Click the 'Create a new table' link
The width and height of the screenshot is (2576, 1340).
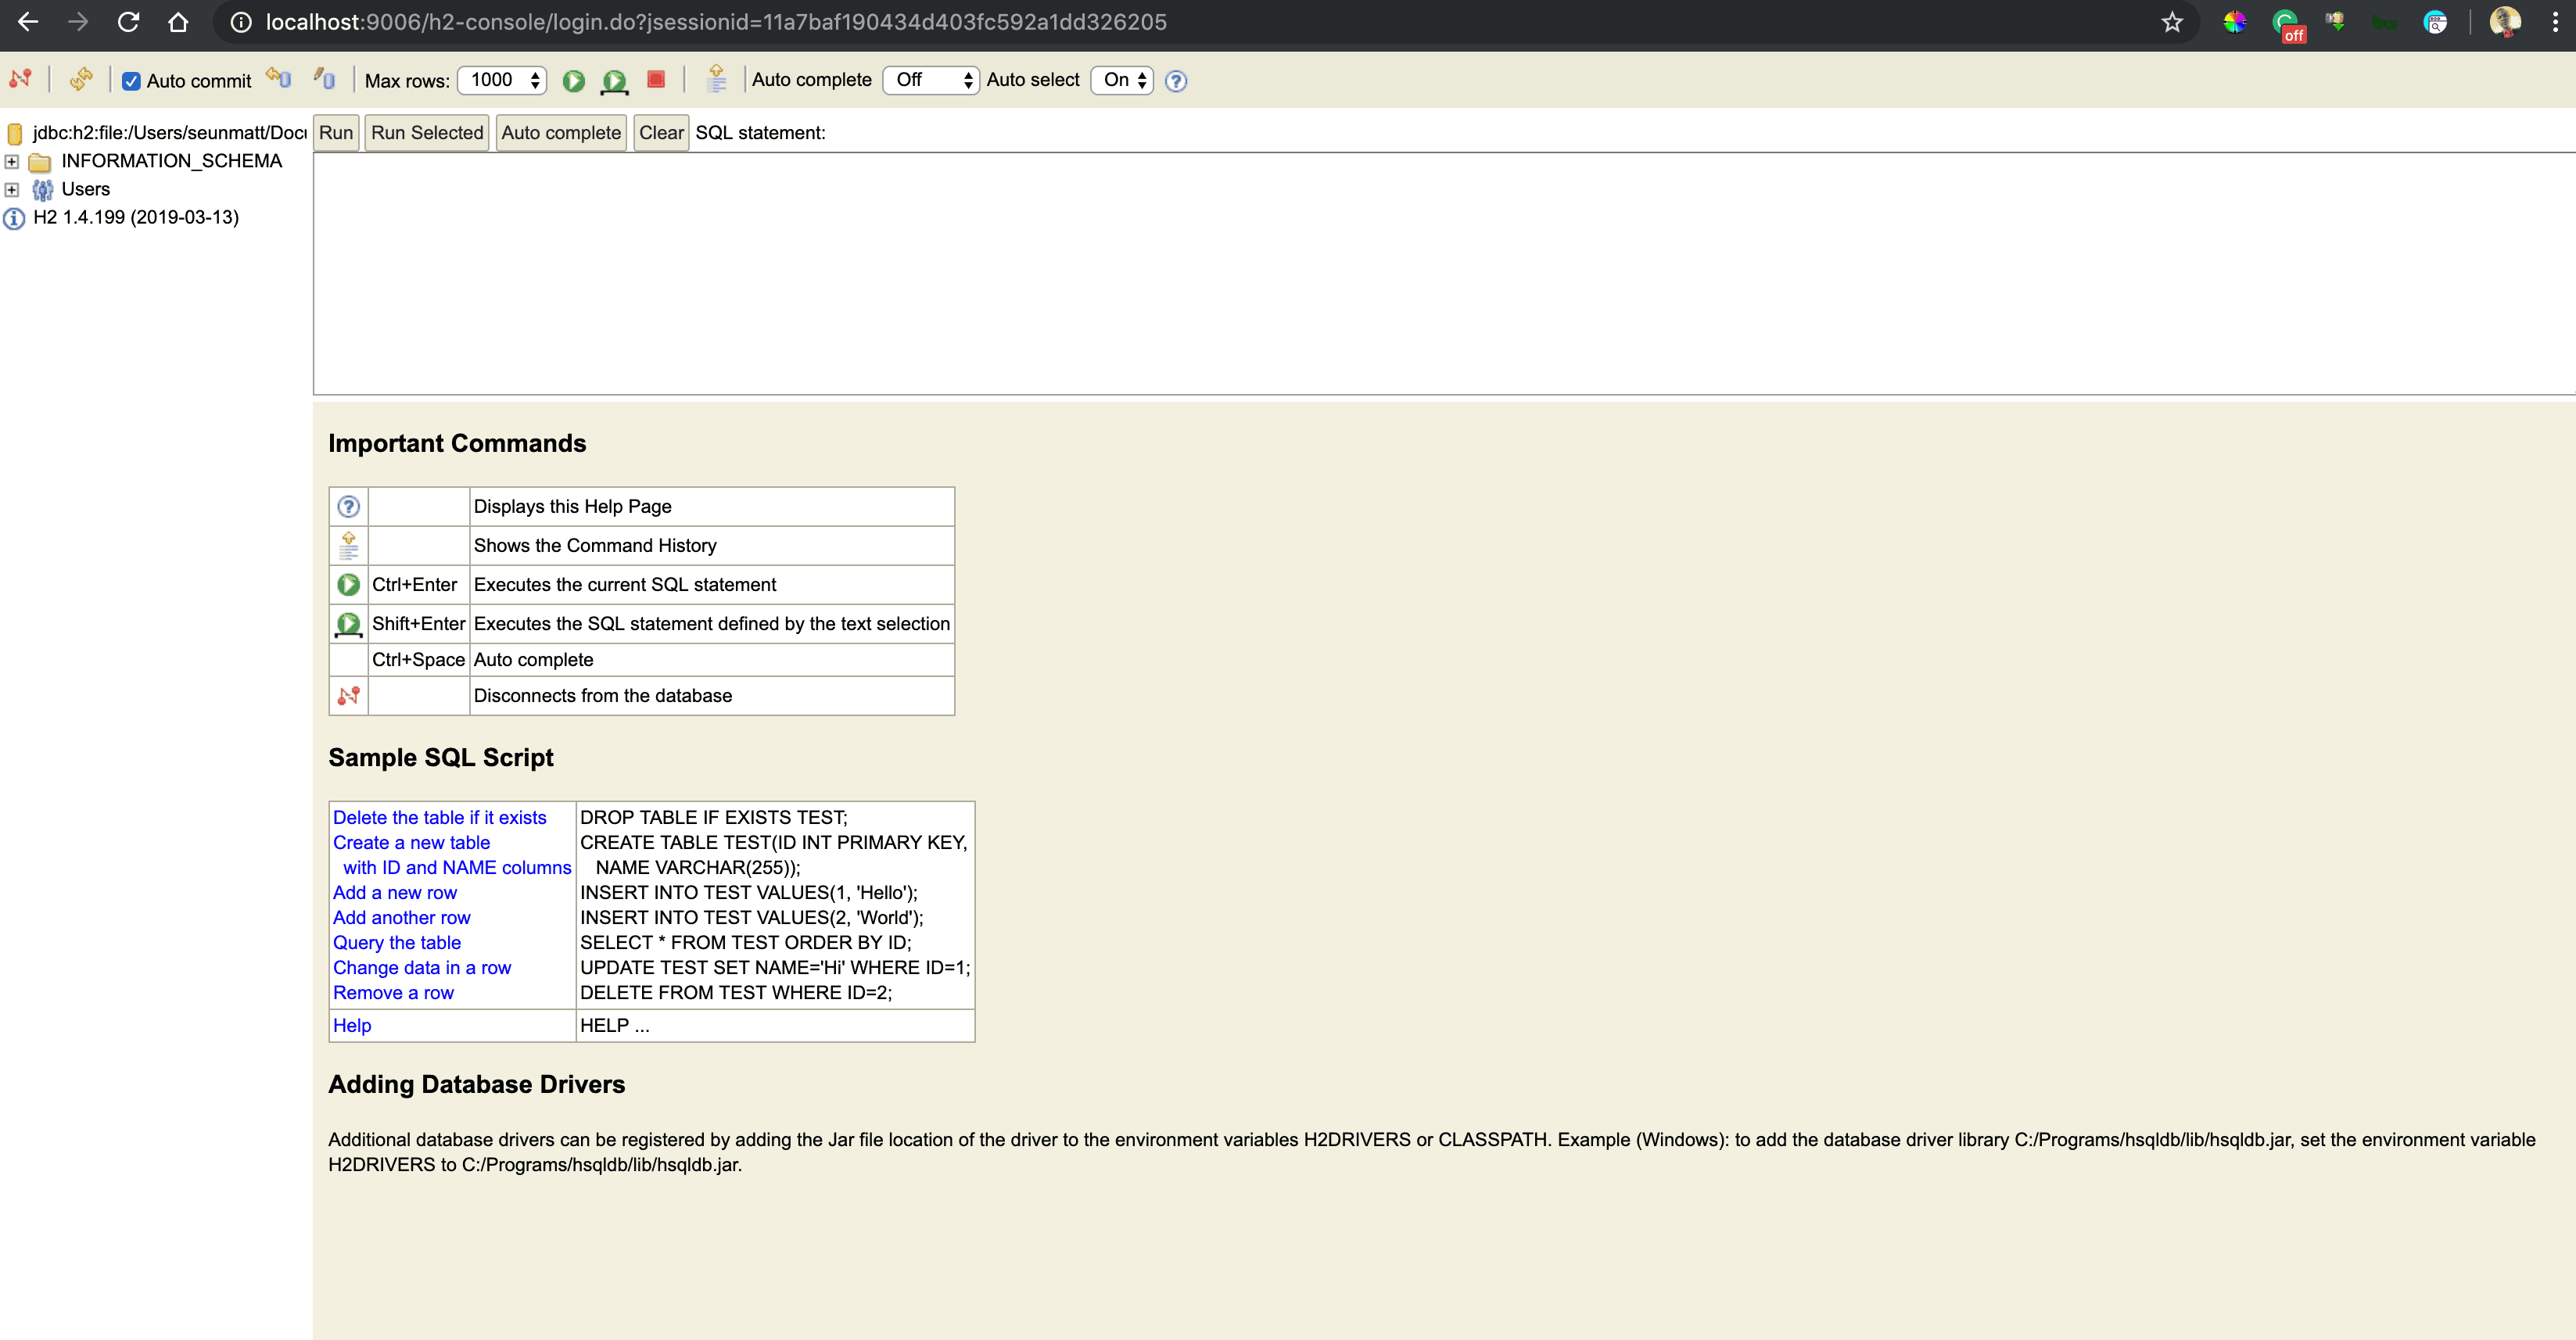point(411,842)
